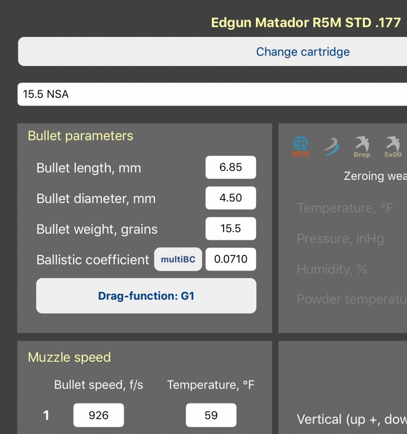Viewport: 407px width, 434px height.
Task: Tap the Zeroing weather heading
Action: pyautogui.click(x=376, y=176)
